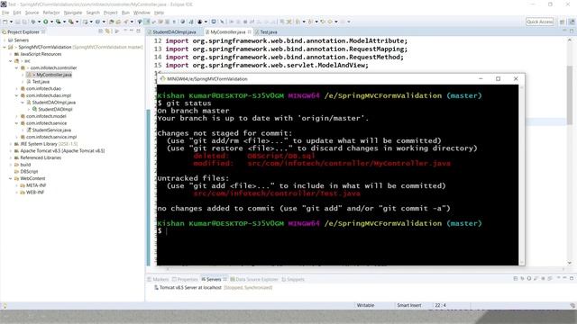The width and height of the screenshot is (577, 324).
Task: Maximize the Project Explorer panel
Action: point(138,31)
